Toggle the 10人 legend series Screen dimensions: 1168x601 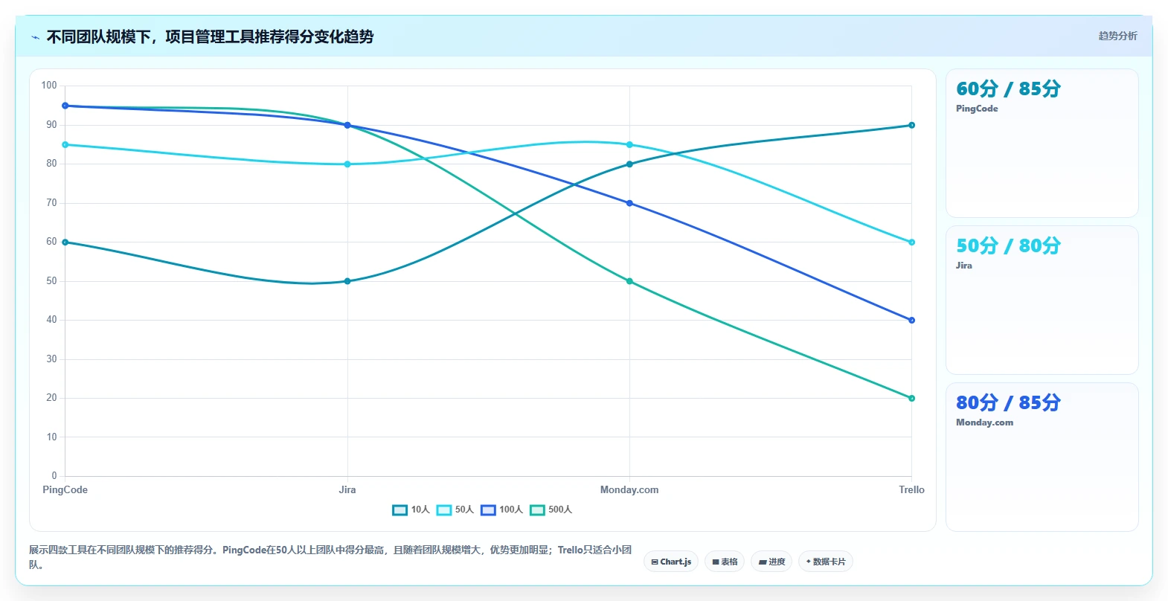pos(411,510)
